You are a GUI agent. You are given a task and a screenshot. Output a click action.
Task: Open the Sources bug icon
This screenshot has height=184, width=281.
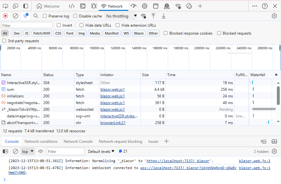click(94, 6)
